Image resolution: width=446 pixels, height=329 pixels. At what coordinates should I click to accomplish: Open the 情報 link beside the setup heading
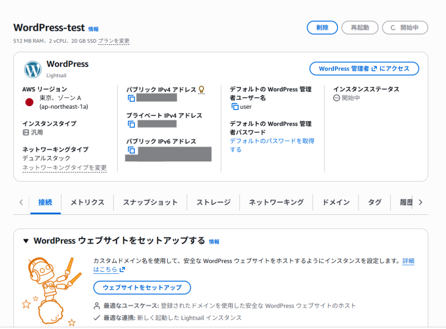point(214,242)
